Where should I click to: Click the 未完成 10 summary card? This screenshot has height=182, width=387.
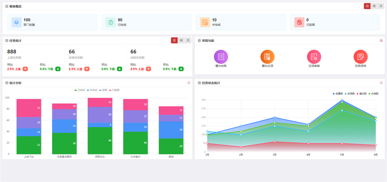tap(241, 22)
